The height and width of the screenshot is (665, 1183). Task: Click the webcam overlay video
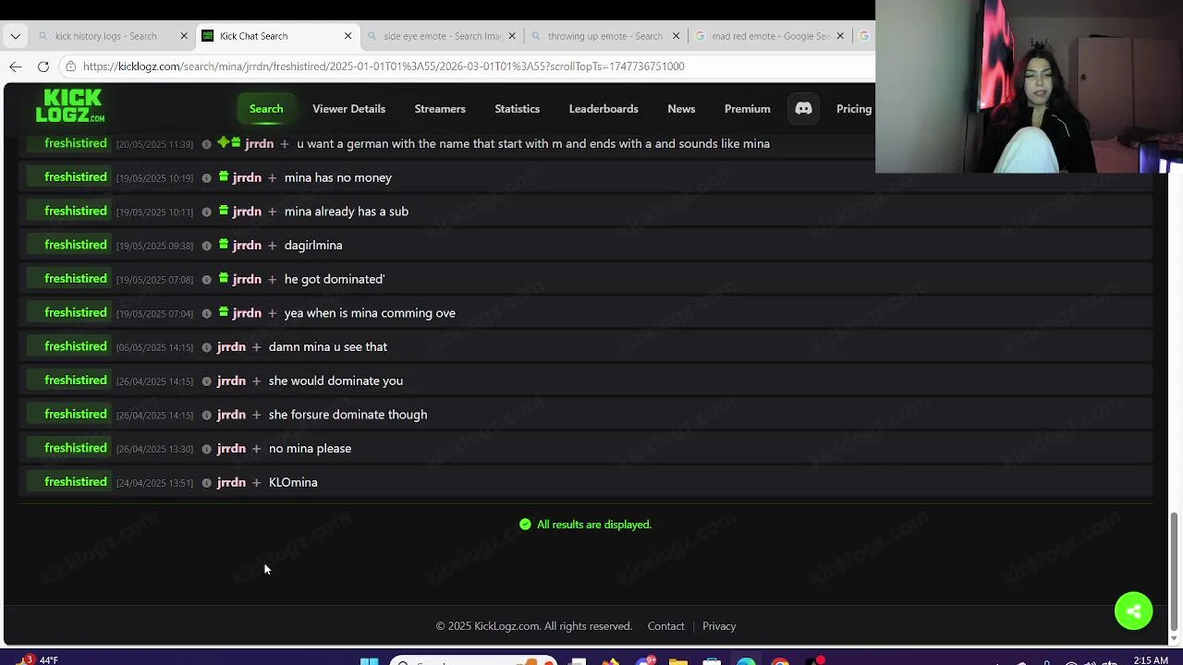(x=1029, y=87)
